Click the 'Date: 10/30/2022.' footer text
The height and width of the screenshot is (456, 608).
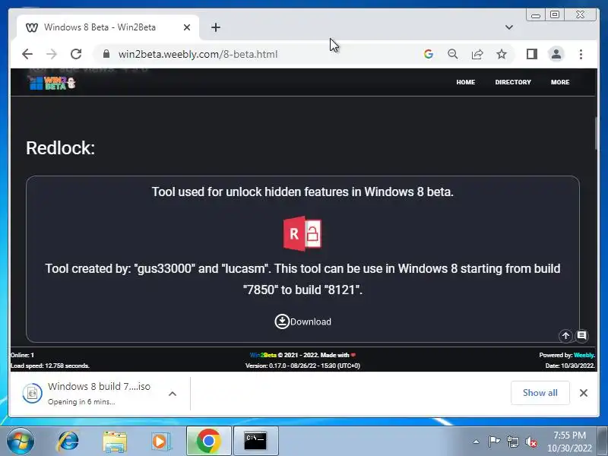tap(570, 366)
